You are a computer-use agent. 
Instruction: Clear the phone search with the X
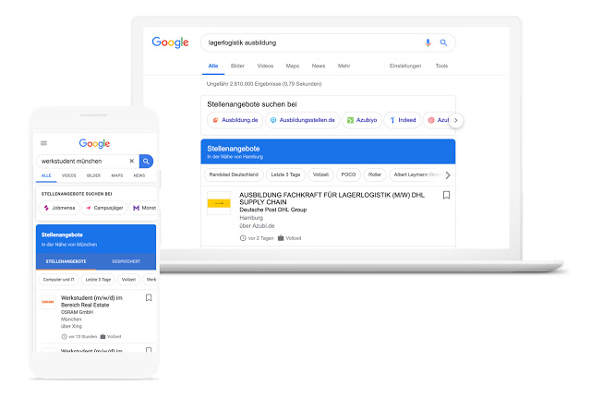tap(131, 161)
